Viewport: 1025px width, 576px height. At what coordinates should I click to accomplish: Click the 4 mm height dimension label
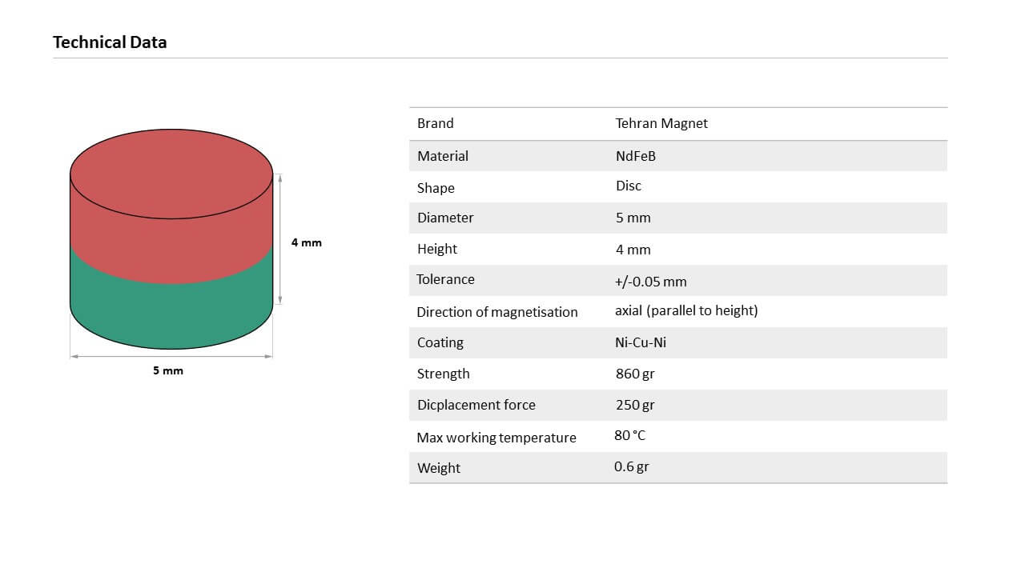pos(306,242)
